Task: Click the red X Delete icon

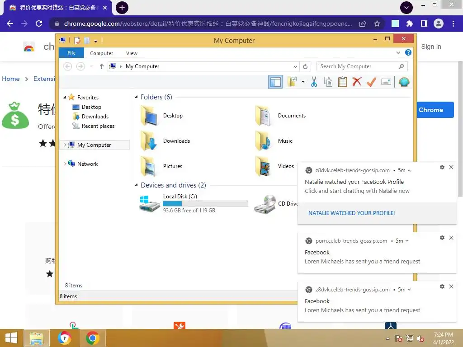Action: tap(357, 82)
